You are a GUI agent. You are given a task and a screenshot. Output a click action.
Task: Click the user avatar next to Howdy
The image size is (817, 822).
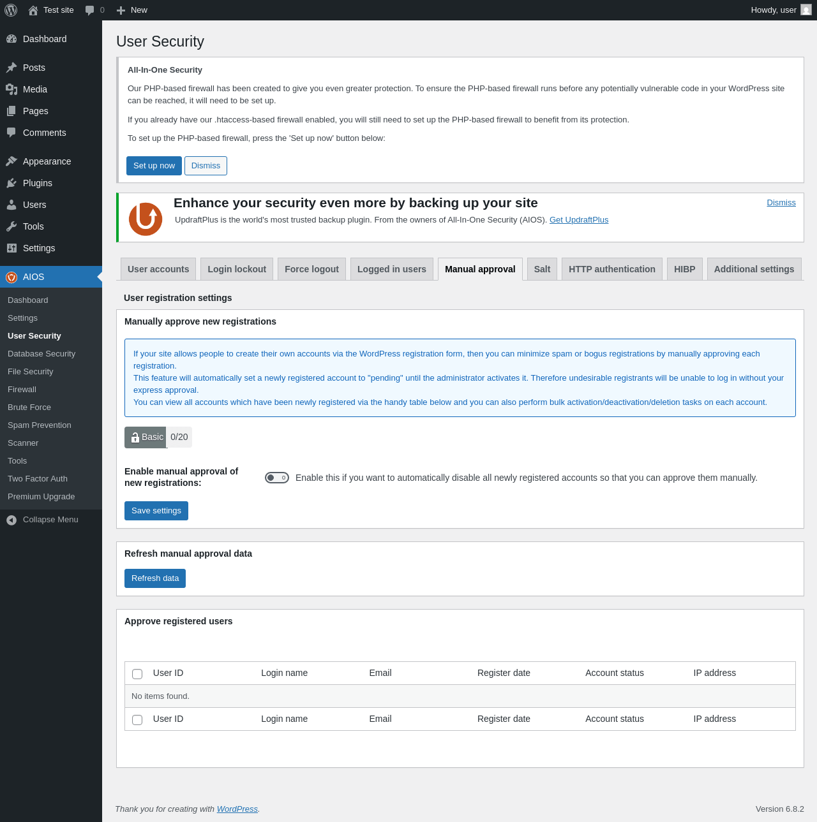pos(806,10)
